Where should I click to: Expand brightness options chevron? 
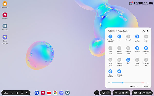[148, 83]
